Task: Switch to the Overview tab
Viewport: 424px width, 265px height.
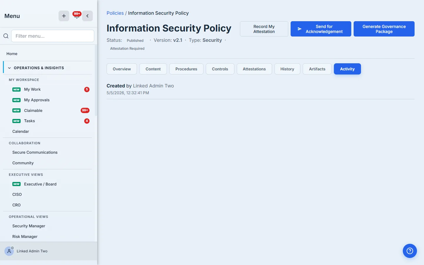Action: click(122, 69)
